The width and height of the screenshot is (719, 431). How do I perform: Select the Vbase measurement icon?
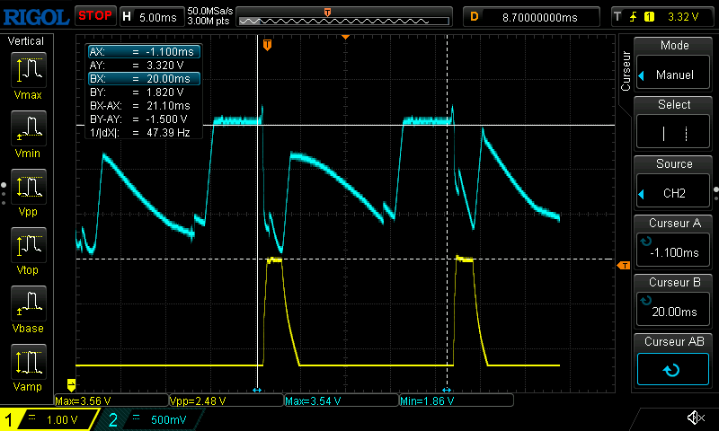(x=29, y=303)
